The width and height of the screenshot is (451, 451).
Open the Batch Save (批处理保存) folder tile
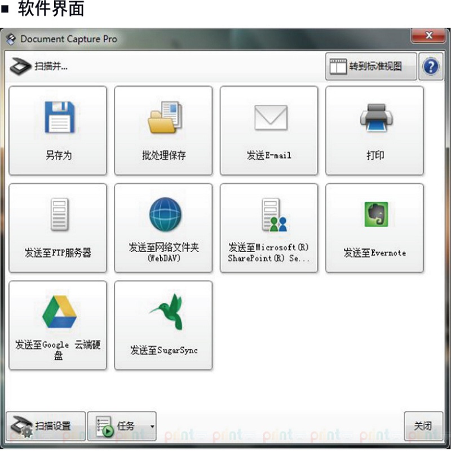click(163, 131)
